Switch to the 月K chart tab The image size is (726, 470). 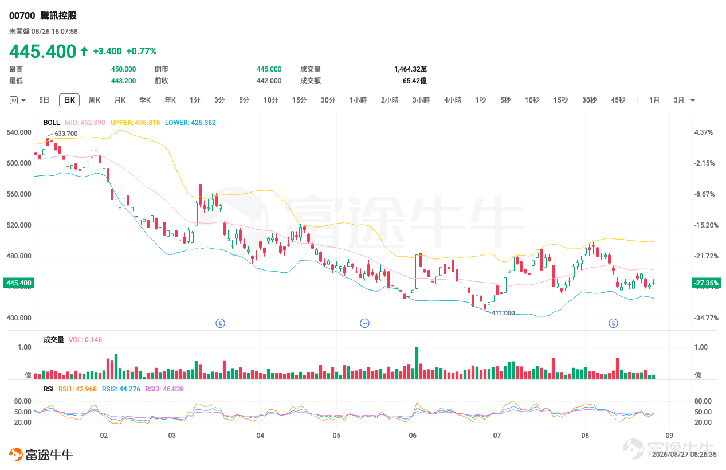click(x=120, y=100)
